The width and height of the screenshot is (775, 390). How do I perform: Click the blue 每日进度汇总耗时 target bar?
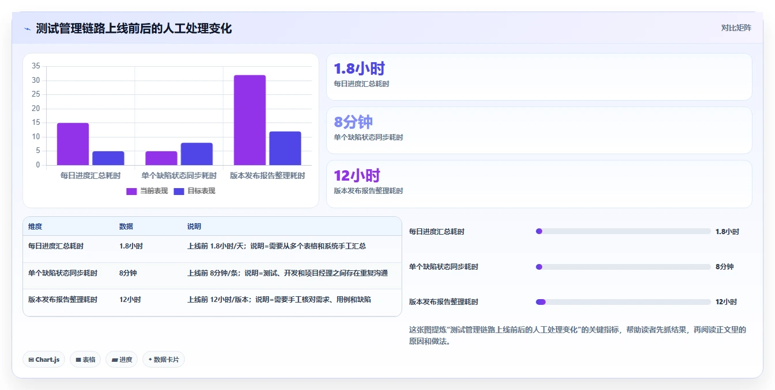click(x=108, y=158)
